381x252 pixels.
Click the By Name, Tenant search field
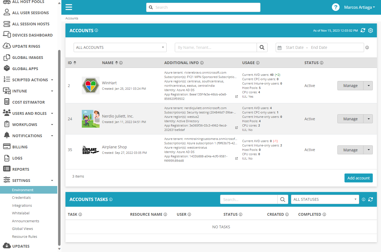coord(216,47)
